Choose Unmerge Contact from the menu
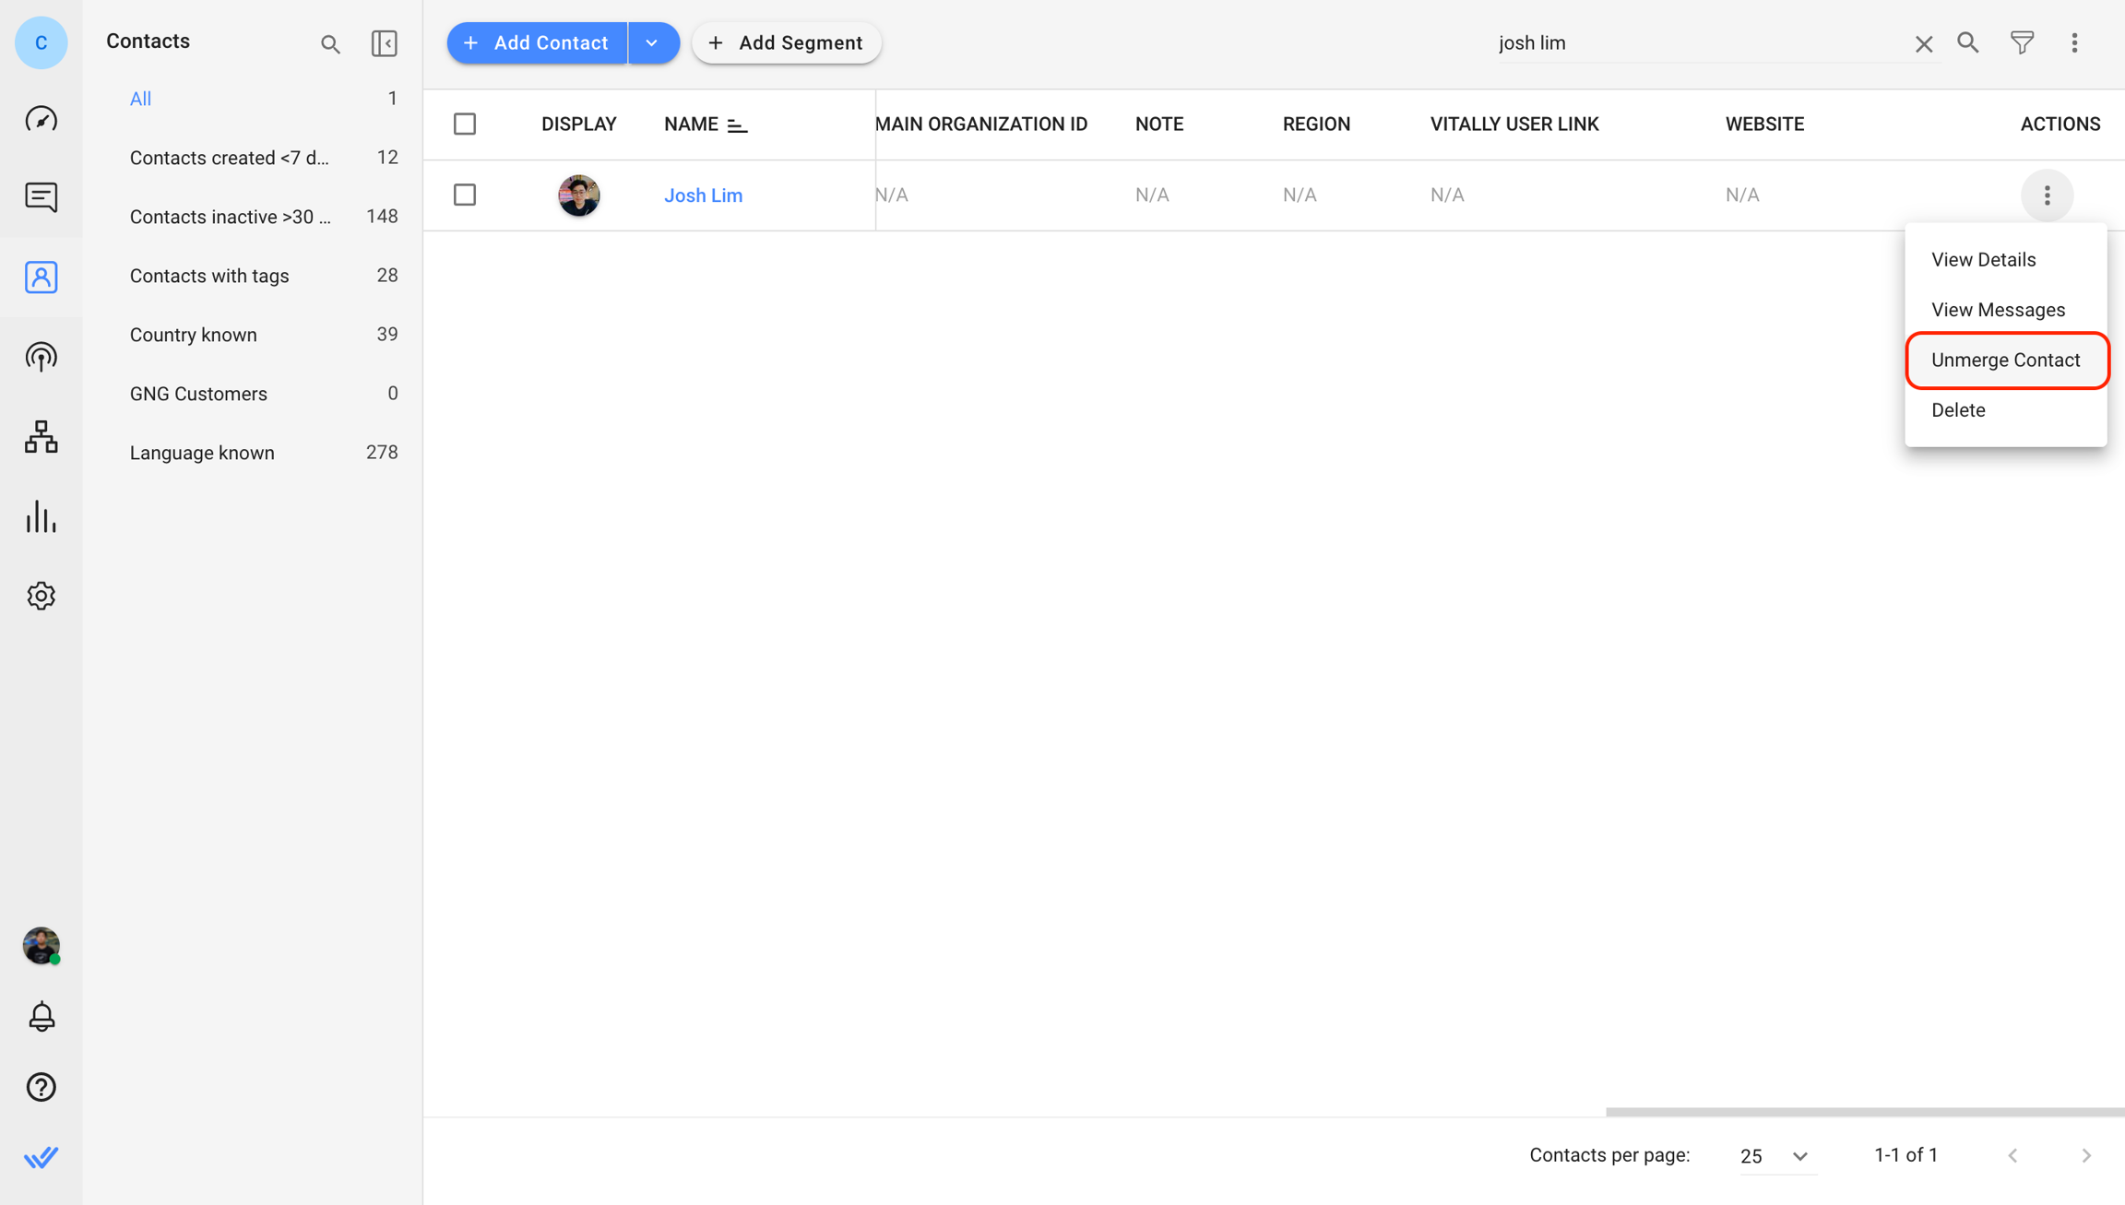2125x1205 pixels. click(x=2005, y=360)
